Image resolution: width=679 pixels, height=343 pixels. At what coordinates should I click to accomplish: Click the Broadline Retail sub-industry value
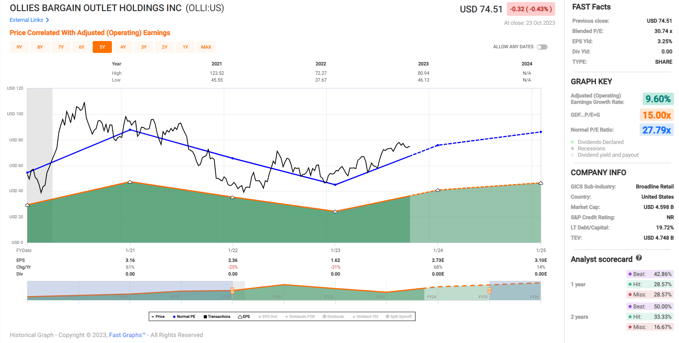coord(655,187)
